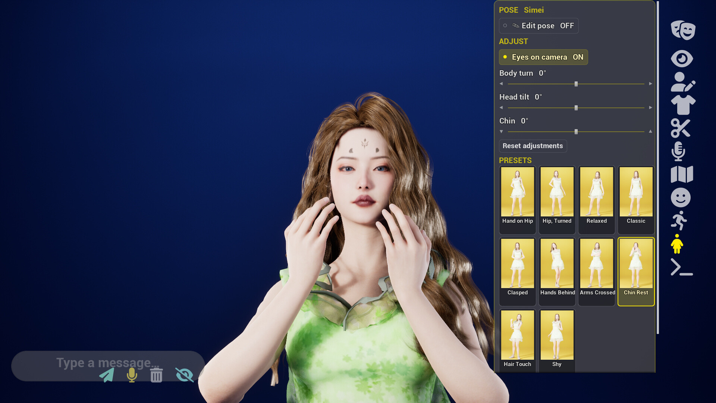Select the Relaxed pose preset
Image resolution: width=716 pixels, height=403 pixels.
(x=597, y=200)
